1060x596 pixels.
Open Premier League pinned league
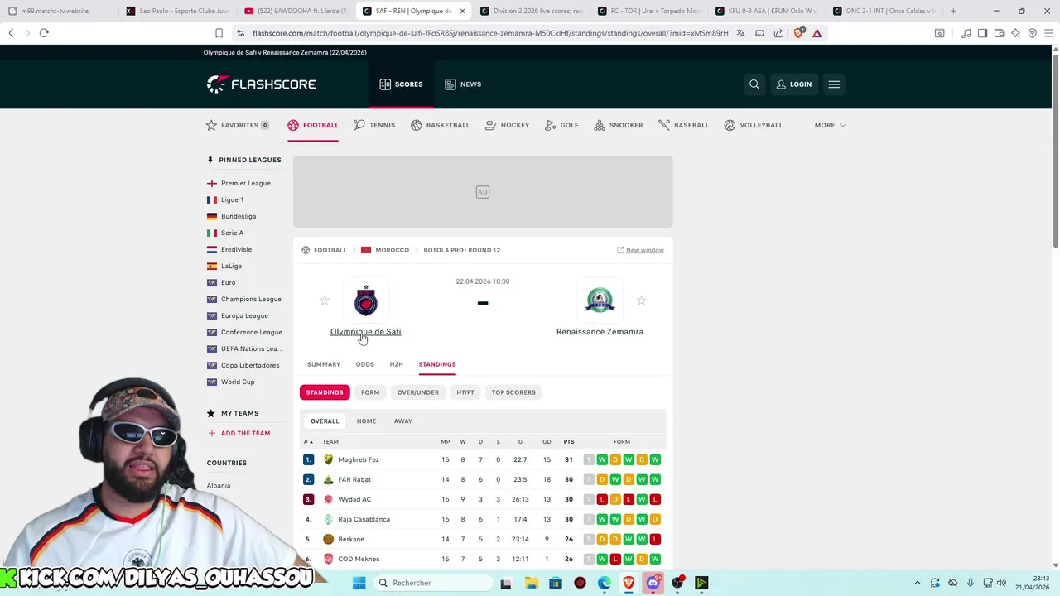point(245,183)
